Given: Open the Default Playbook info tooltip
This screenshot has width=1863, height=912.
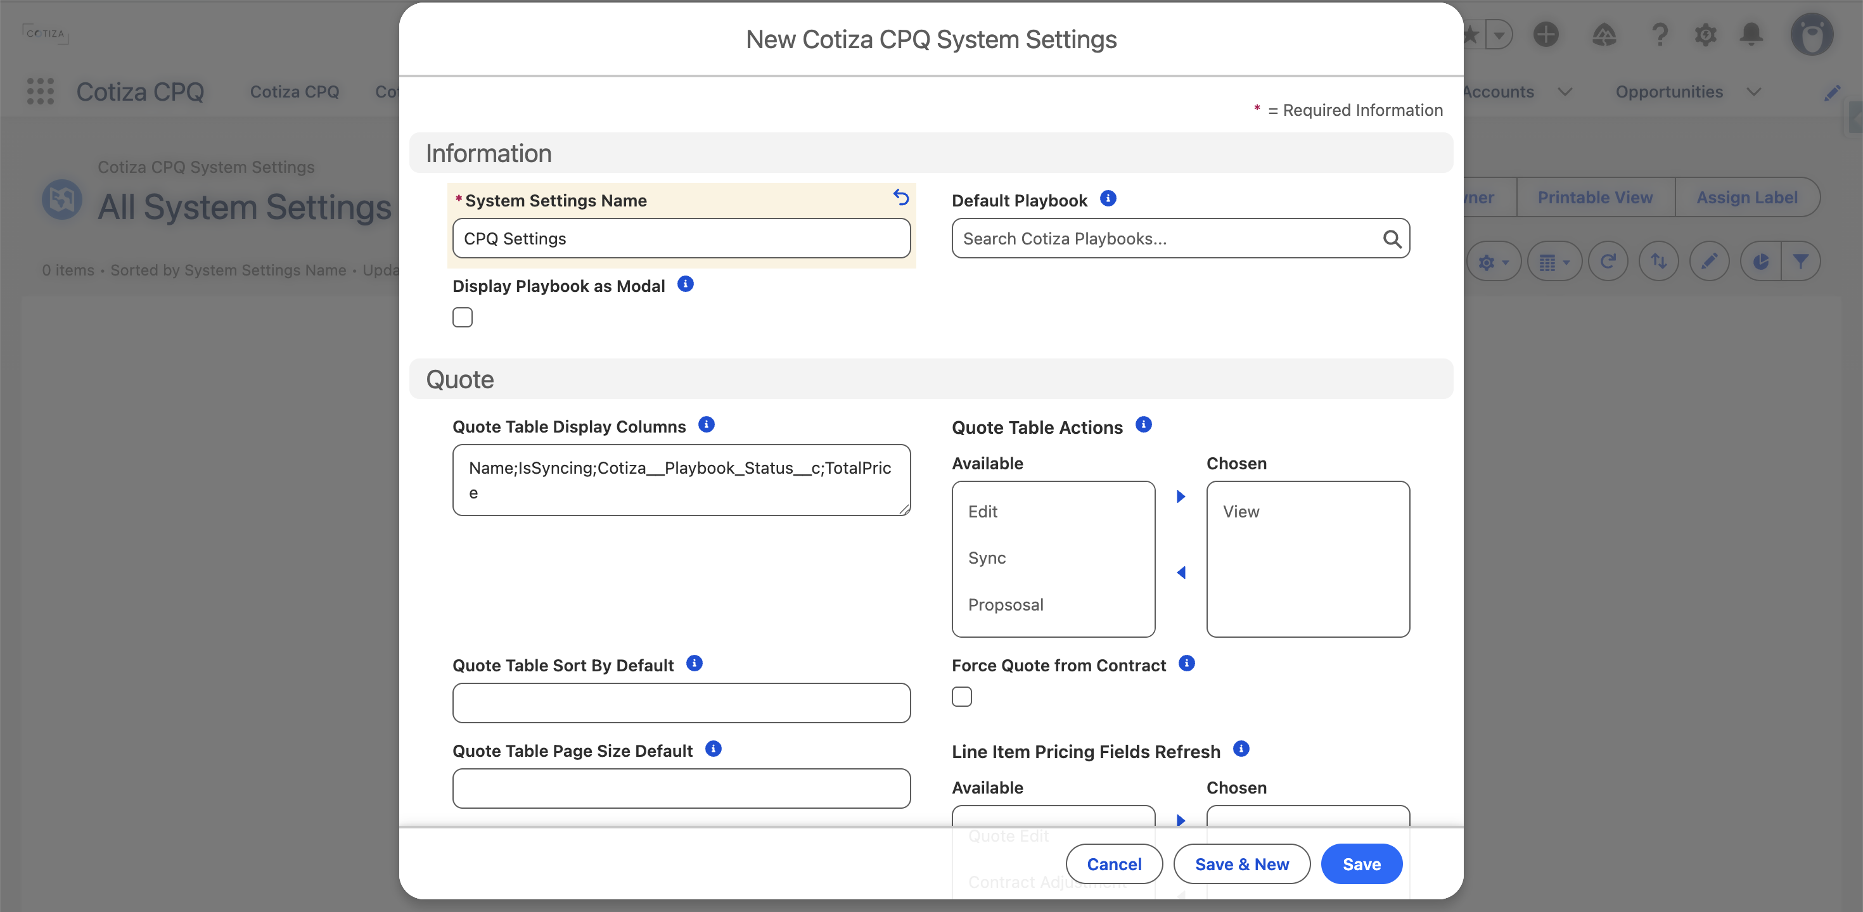Looking at the screenshot, I should coord(1108,198).
